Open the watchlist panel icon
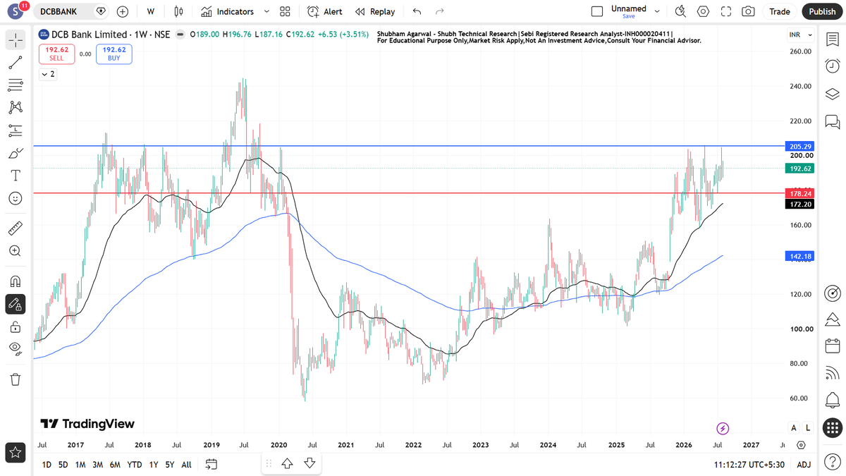This screenshot has height=476, width=846. coord(832,39)
